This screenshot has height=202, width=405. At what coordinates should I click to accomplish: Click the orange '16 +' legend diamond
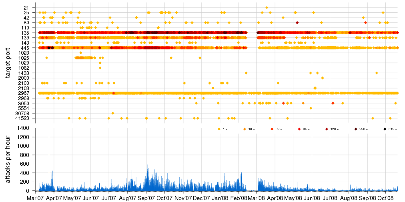click(x=244, y=129)
